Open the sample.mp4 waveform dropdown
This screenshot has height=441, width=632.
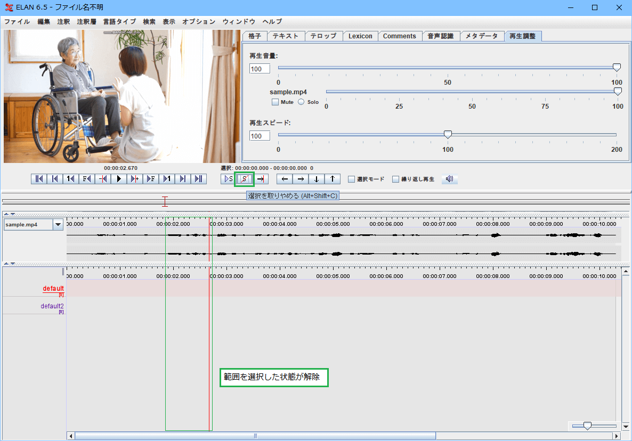pyautogui.click(x=58, y=225)
